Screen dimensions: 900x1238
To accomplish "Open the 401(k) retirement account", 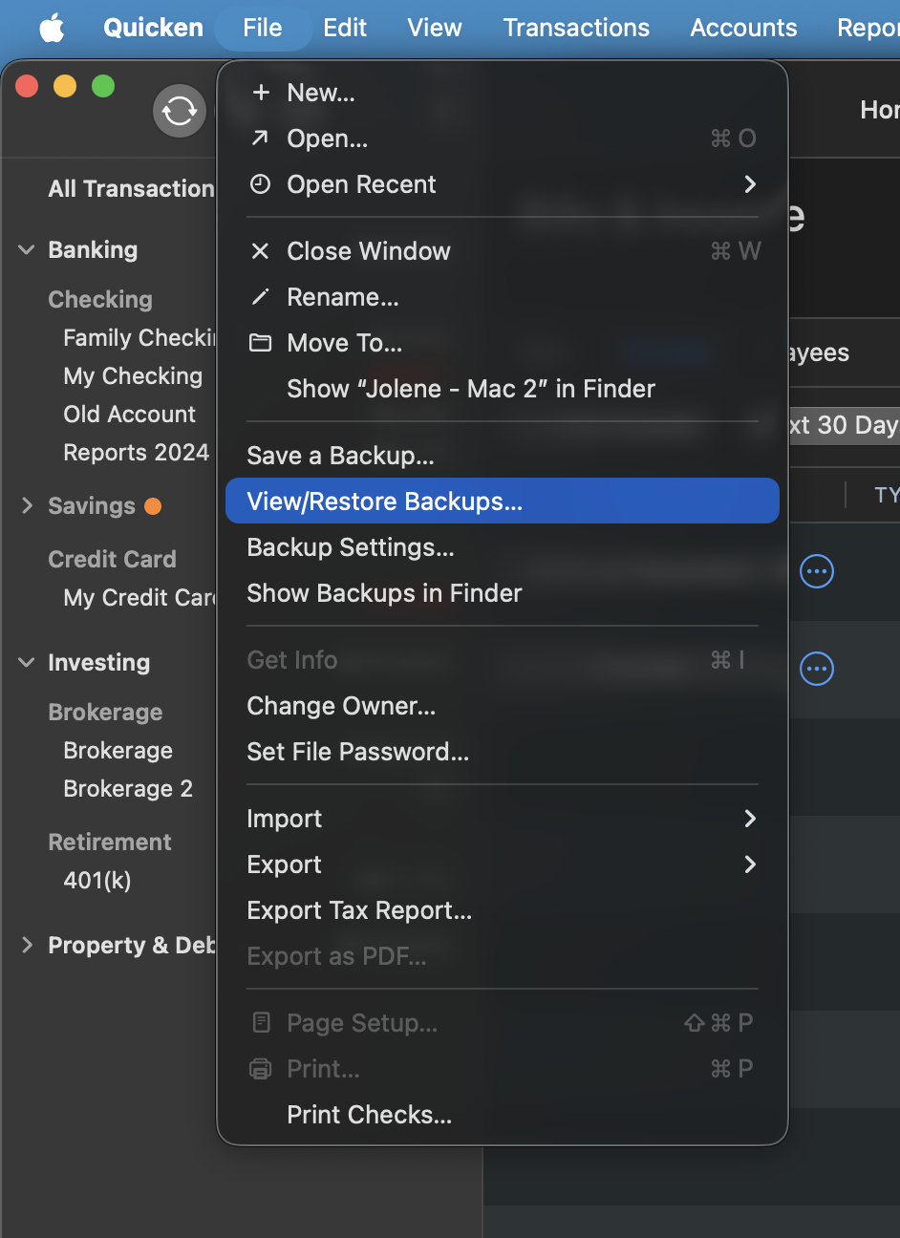I will click(97, 881).
